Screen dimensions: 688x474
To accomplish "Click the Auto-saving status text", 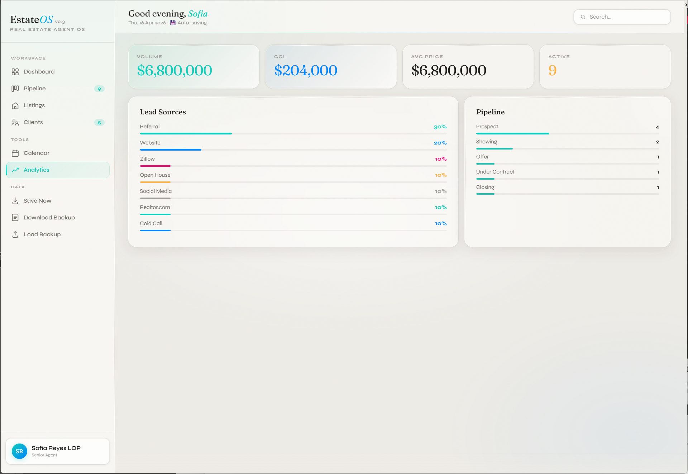I will [x=192, y=23].
